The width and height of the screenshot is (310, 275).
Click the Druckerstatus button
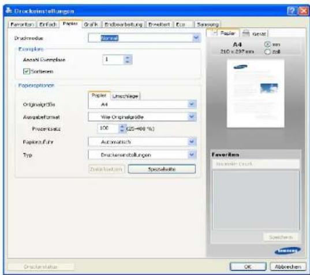click(x=41, y=267)
